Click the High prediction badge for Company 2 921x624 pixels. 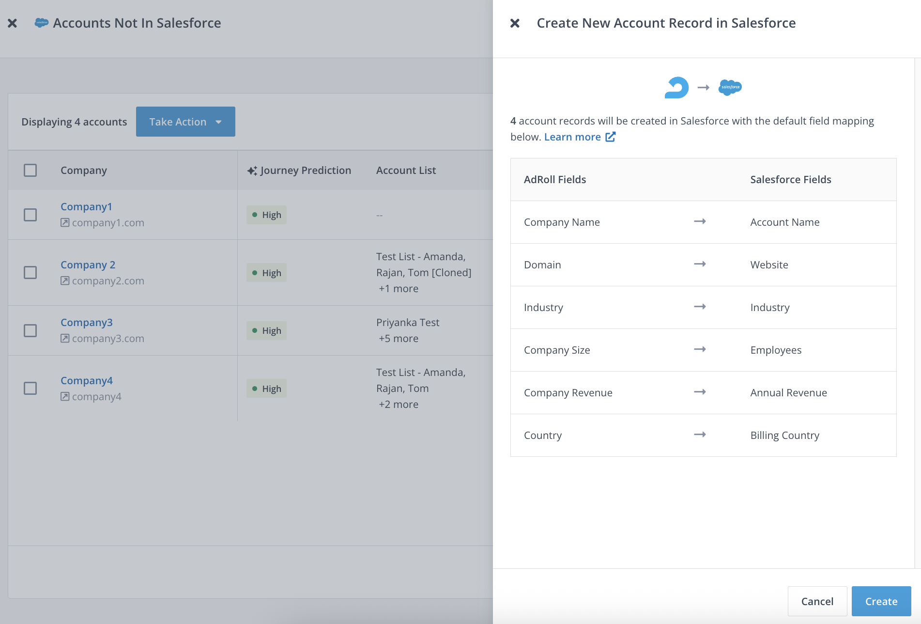(x=267, y=273)
